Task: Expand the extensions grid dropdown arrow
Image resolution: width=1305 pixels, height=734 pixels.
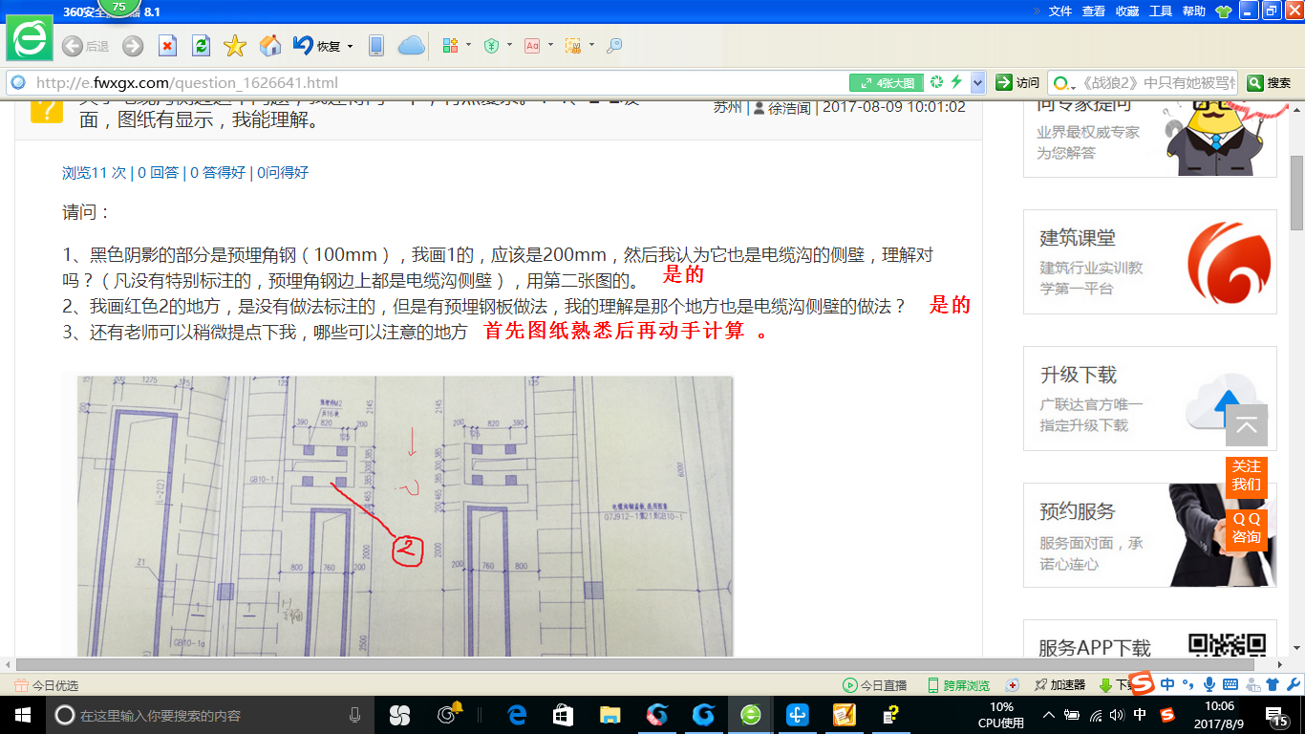Action: point(468,45)
